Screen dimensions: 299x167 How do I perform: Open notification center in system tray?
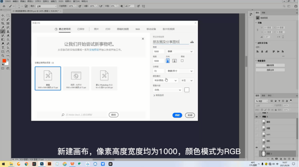(x=293, y=164)
